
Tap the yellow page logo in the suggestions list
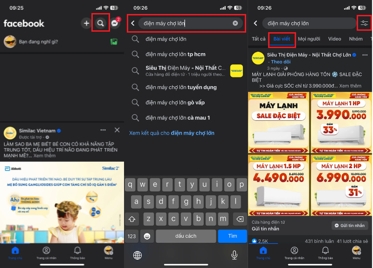[236, 71]
